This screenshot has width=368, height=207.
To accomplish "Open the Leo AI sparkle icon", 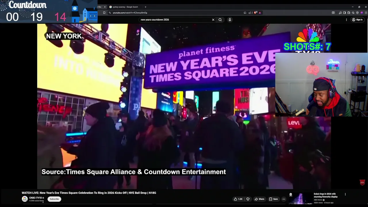I will 353,13.
